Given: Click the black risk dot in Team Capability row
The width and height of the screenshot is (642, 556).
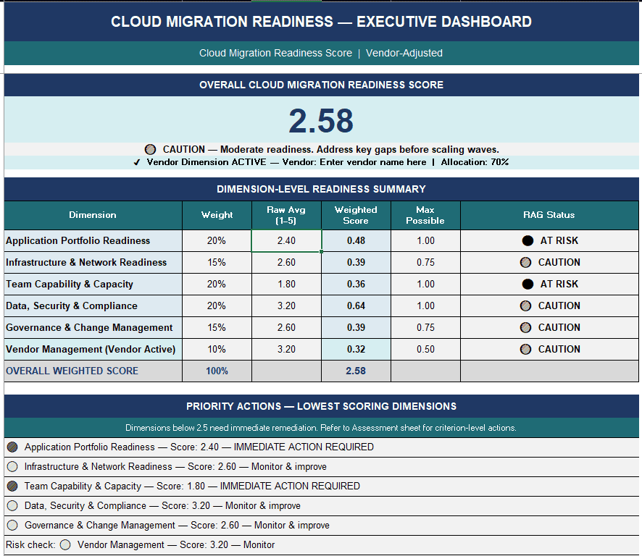Looking at the screenshot, I should (528, 284).
